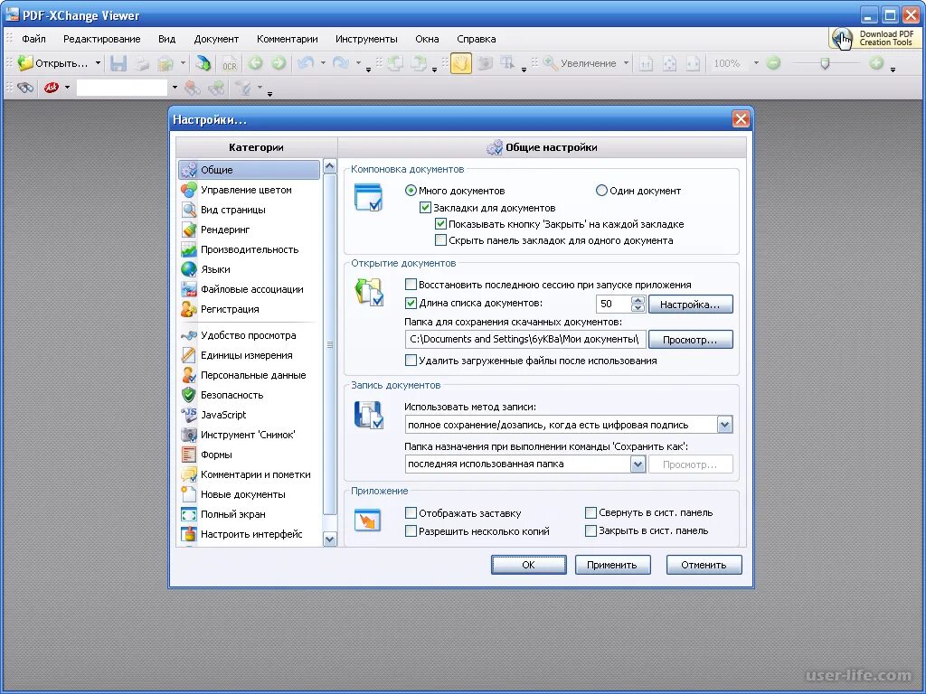Click the Языки globe icon
The image size is (926, 694).
click(x=189, y=269)
